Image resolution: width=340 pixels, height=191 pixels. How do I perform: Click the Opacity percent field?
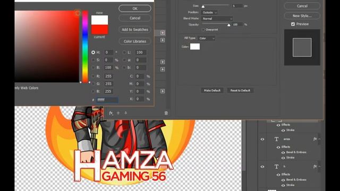[237, 25]
